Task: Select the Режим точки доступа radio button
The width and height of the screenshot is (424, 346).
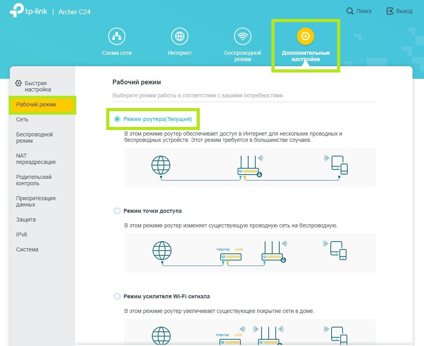Action: 117,211
